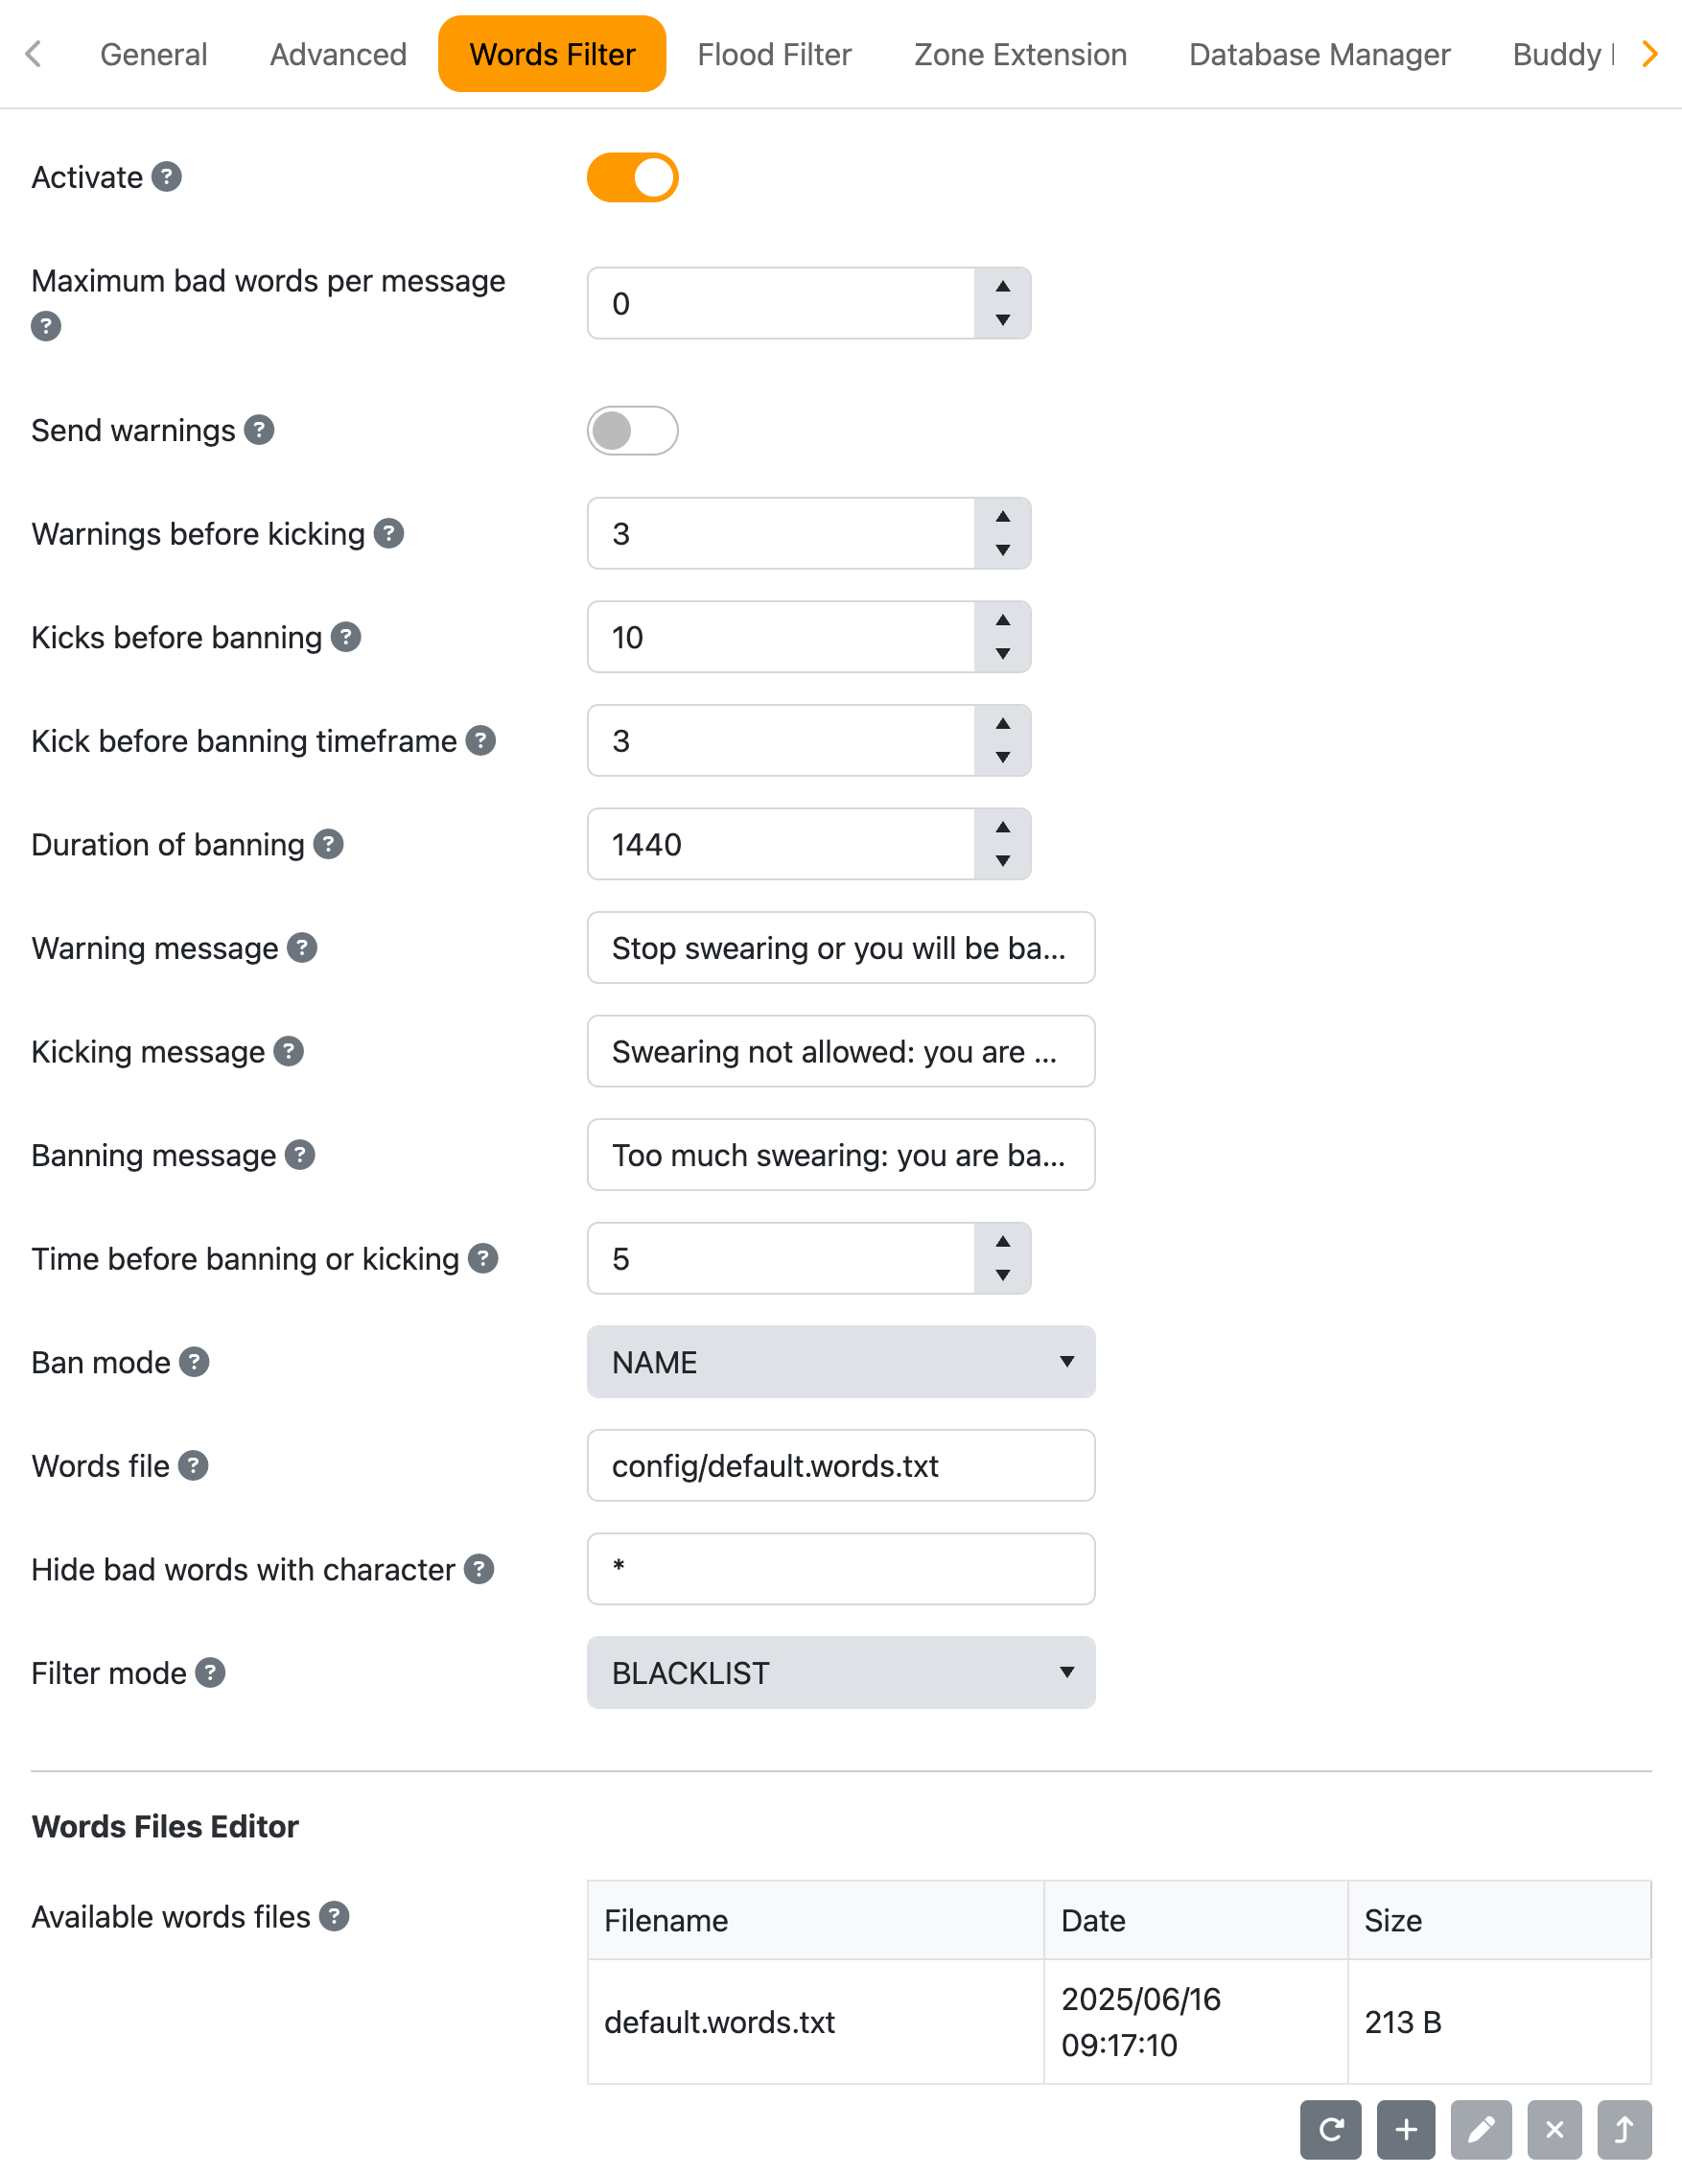Open the Database Manager tab
The height and width of the screenshot is (2175, 1682).
1319,54
